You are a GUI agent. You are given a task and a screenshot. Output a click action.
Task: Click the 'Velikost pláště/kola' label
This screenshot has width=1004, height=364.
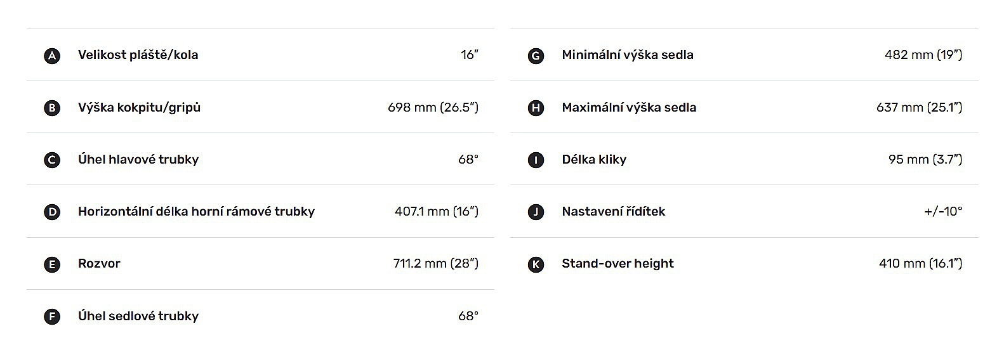tap(138, 55)
